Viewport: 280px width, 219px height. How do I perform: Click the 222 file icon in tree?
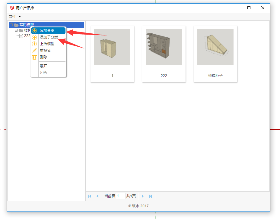tap(21, 36)
